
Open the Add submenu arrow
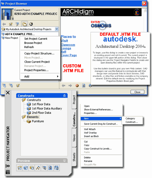click(58, 76)
